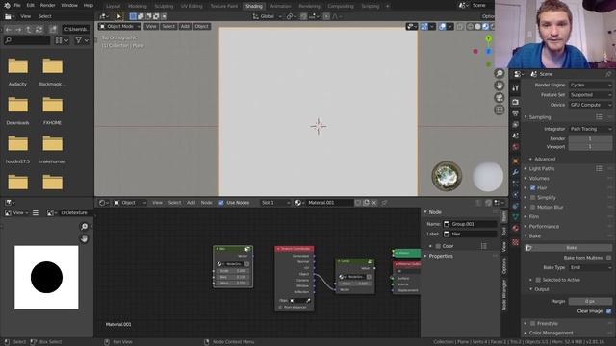Click the viewport pan hand icon
The height and width of the screenshot is (346, 616).
[500, 86]
